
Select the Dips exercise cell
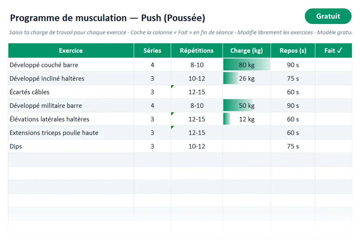(x=71, y=146)
